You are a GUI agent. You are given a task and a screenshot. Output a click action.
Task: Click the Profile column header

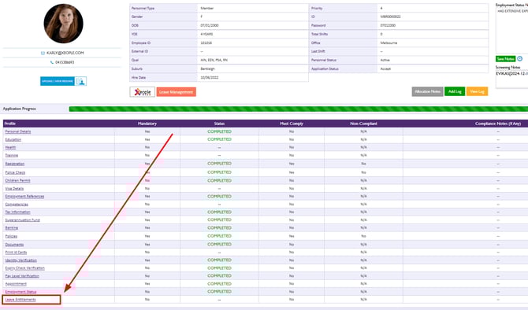click(x=10, y=124)
